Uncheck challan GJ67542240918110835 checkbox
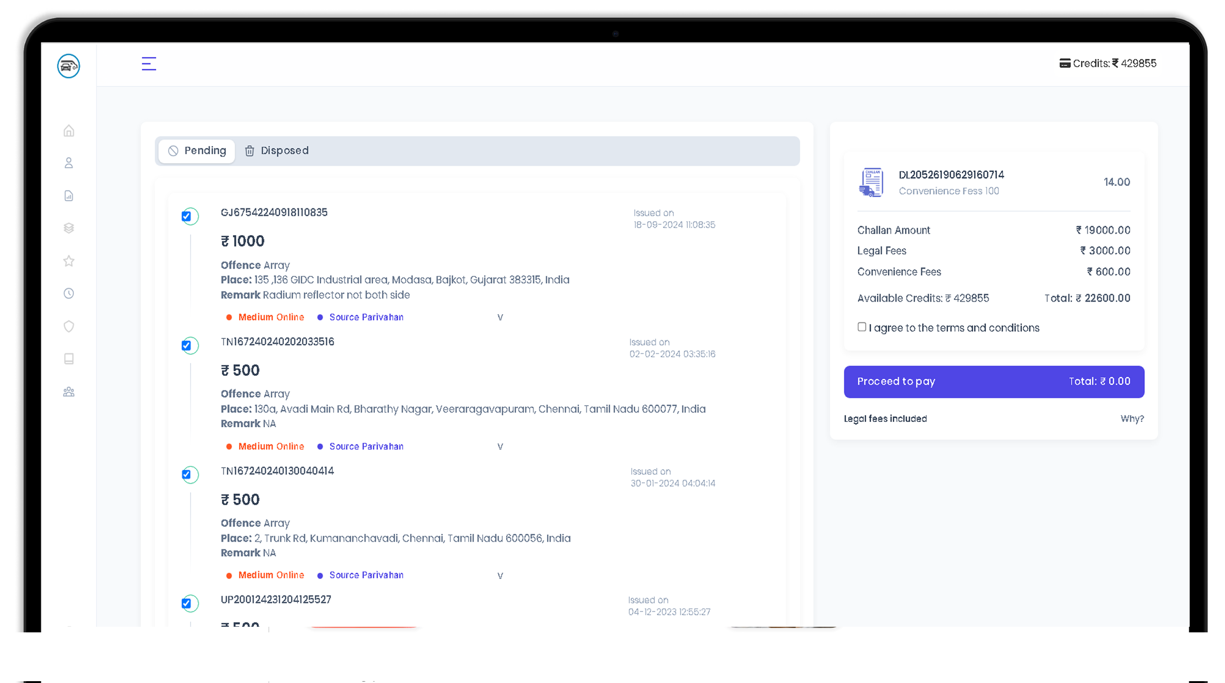 pos(186,217)
